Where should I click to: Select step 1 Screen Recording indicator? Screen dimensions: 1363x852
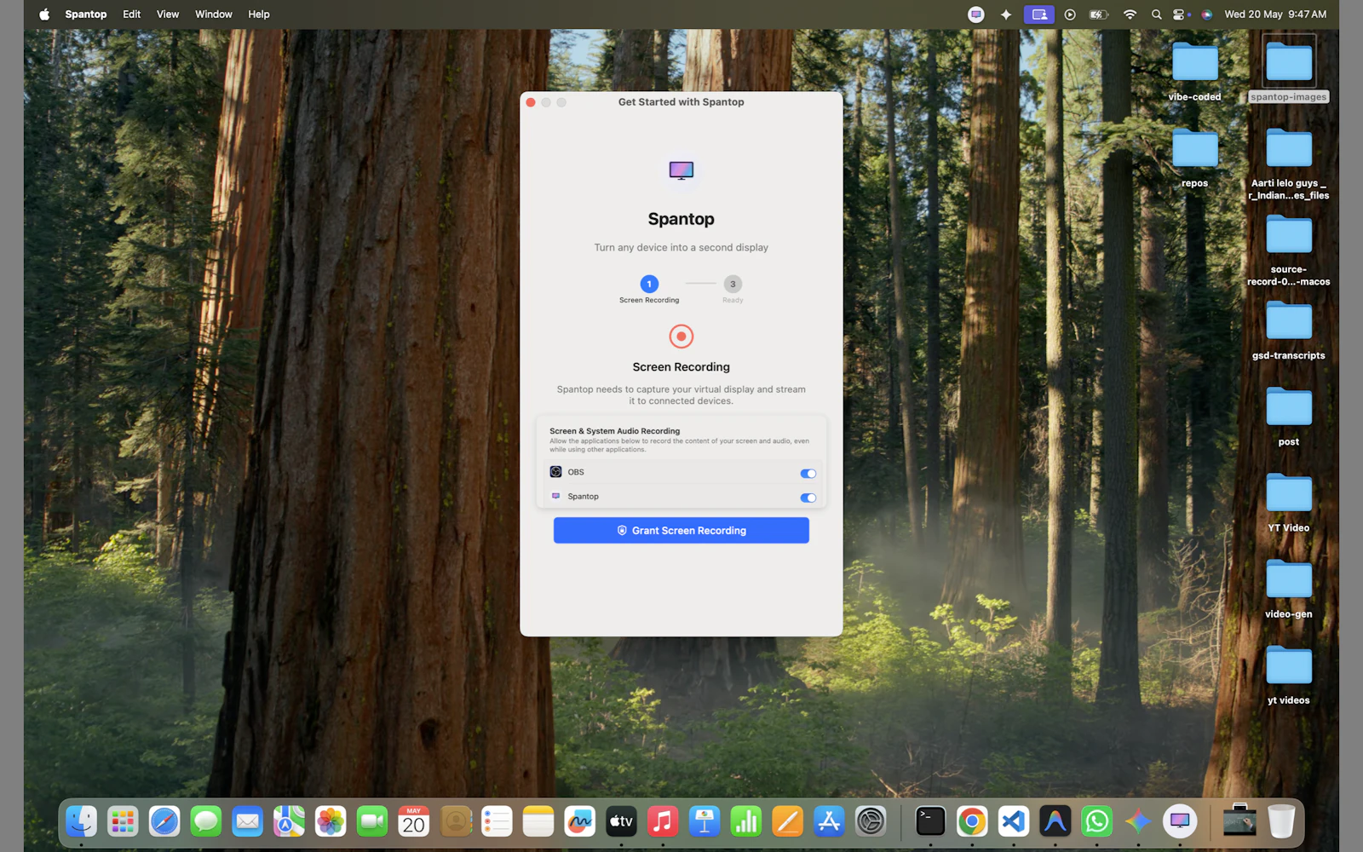click(649, 284)
